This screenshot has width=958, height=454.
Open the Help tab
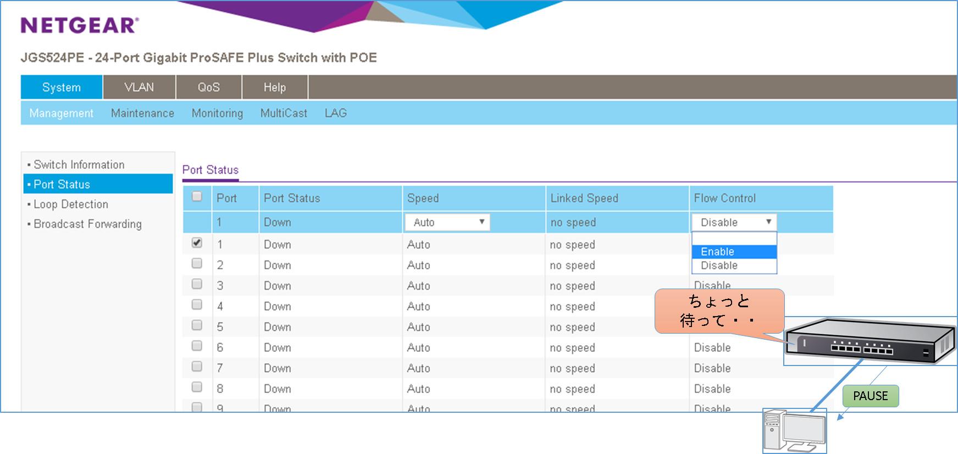274,87
